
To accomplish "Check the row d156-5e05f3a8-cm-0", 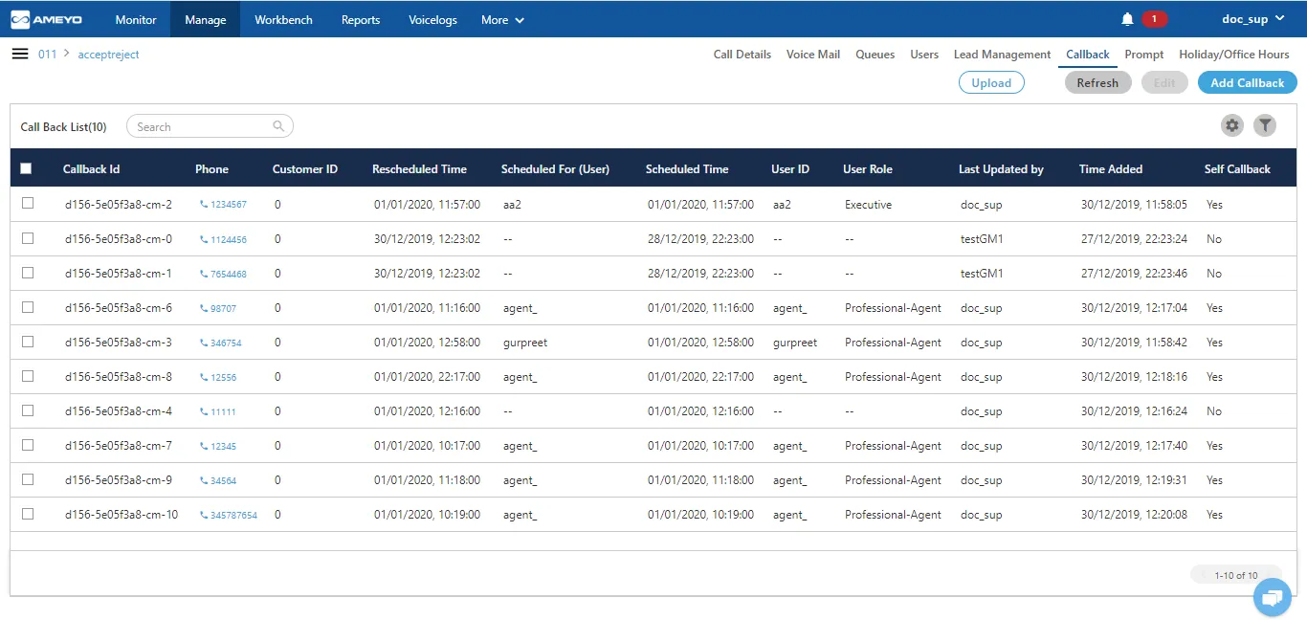I will [x=28, y=237].
